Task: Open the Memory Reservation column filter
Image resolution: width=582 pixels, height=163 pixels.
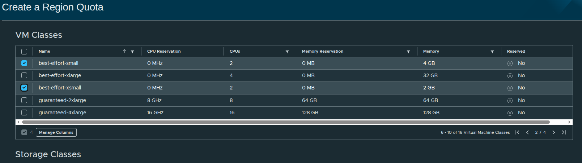Action: point(408,52)
